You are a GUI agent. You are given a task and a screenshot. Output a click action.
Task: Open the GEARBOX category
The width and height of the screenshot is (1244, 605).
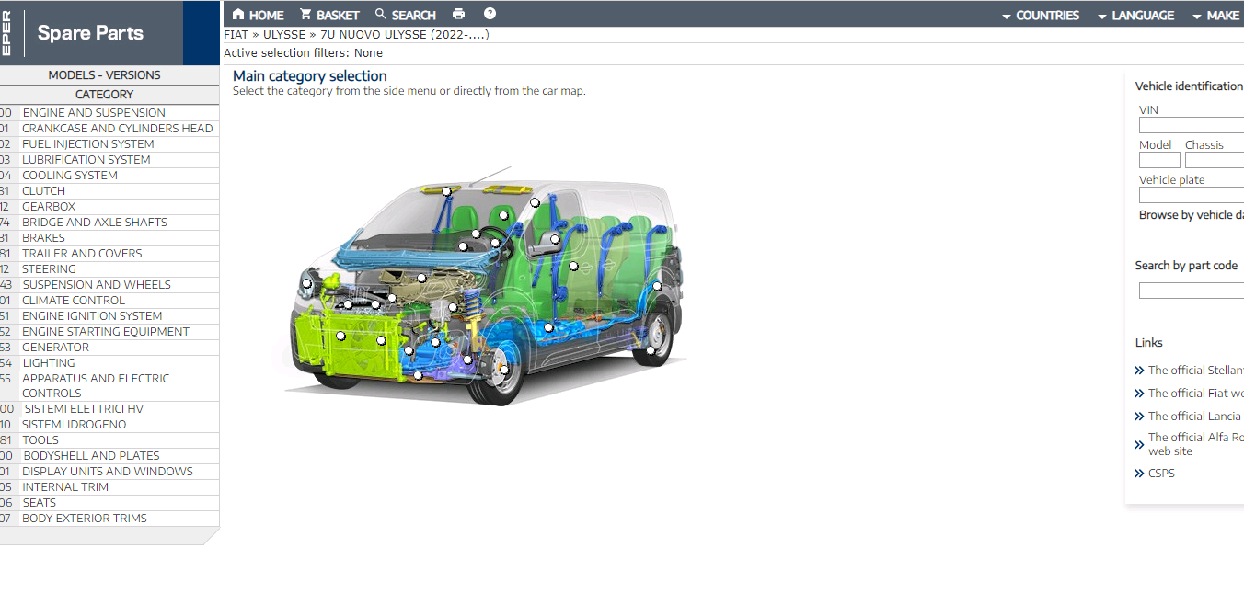49,207
